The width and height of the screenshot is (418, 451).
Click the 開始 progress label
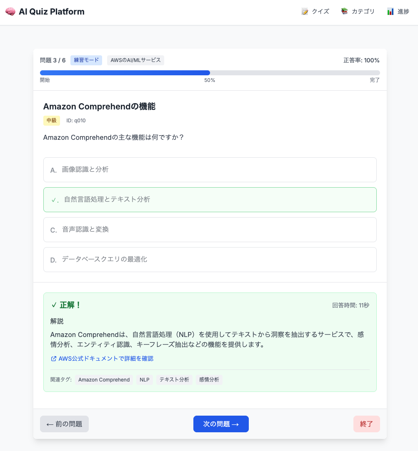point(45,80)
